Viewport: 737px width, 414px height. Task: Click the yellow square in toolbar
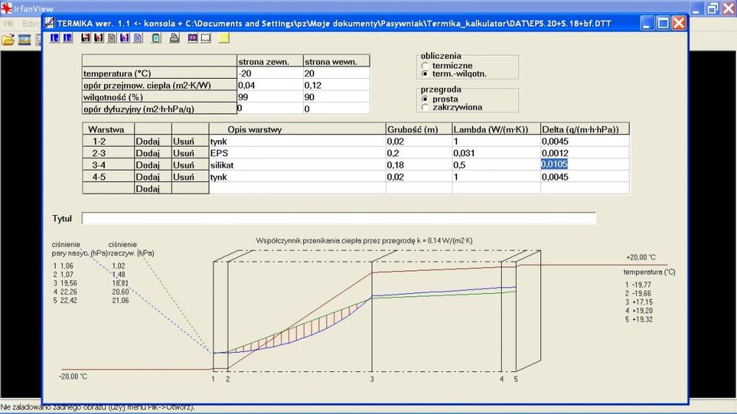224,38
